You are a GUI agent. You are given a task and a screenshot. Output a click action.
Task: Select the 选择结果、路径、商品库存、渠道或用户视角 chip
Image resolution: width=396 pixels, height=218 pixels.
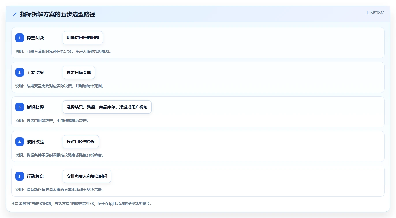click(x=107, y=107)
